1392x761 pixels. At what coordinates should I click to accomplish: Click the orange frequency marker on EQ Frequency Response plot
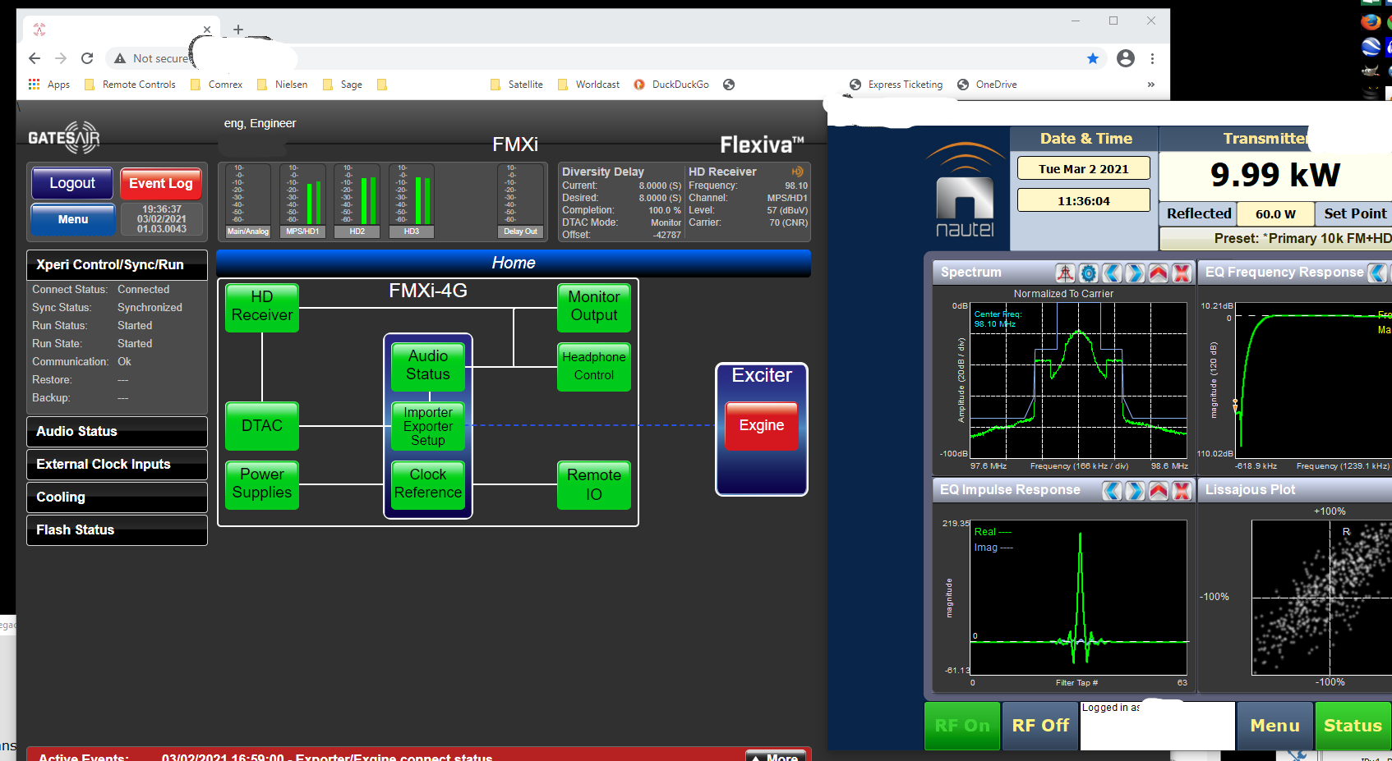[x=1235, y=402]
